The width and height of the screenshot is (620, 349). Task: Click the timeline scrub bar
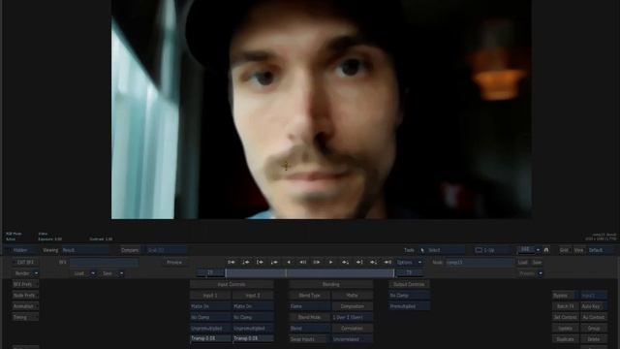tap(310, 273)
